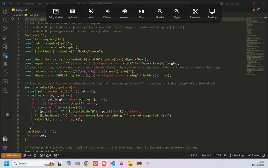Open the Remote Explorer view
The width and height of the screenshot is (268, 168).
5,47
